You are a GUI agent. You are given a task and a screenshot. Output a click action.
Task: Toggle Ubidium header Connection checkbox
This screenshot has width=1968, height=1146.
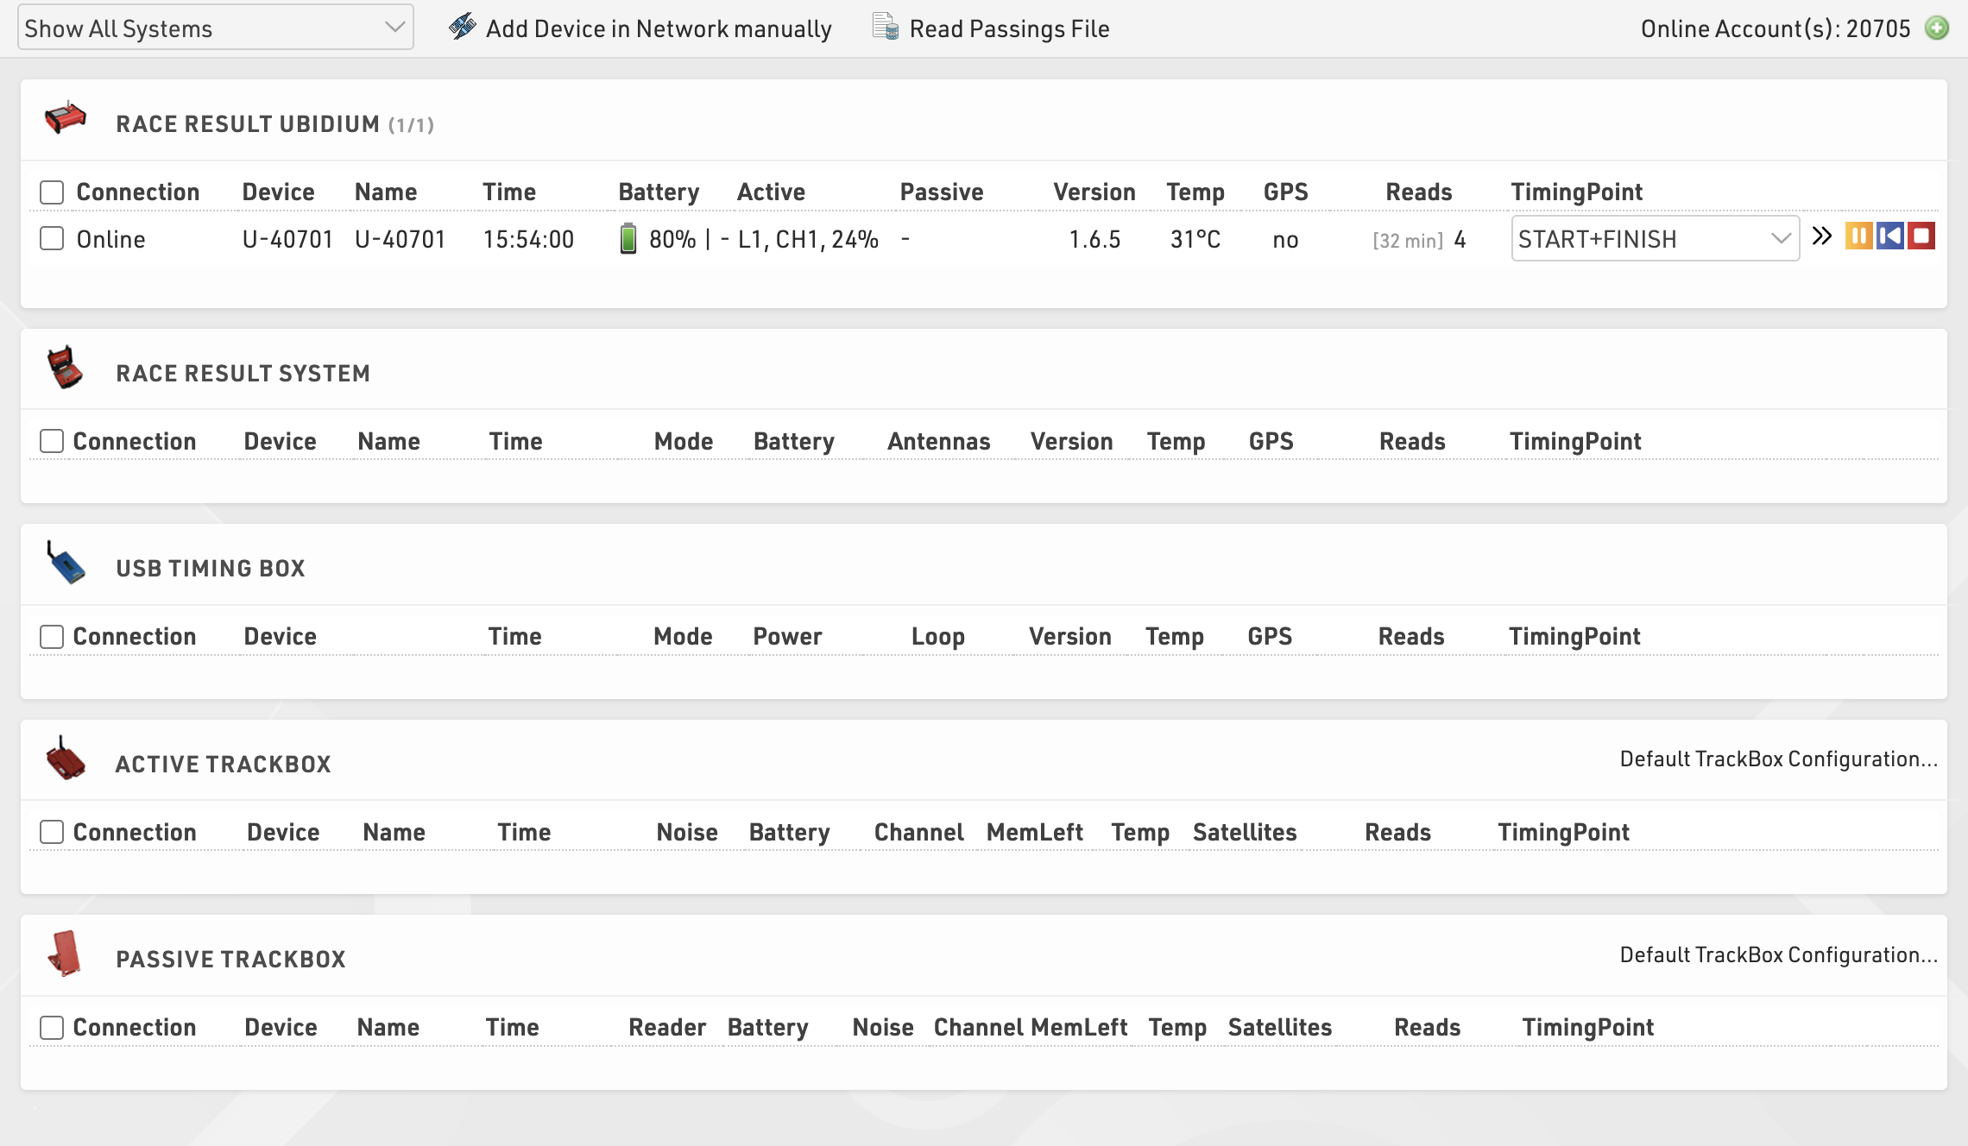52,192
